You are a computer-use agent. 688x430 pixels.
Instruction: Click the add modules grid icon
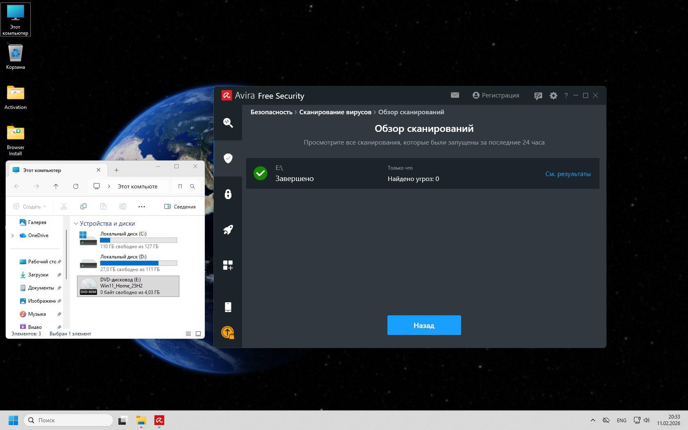coord(228,265)
